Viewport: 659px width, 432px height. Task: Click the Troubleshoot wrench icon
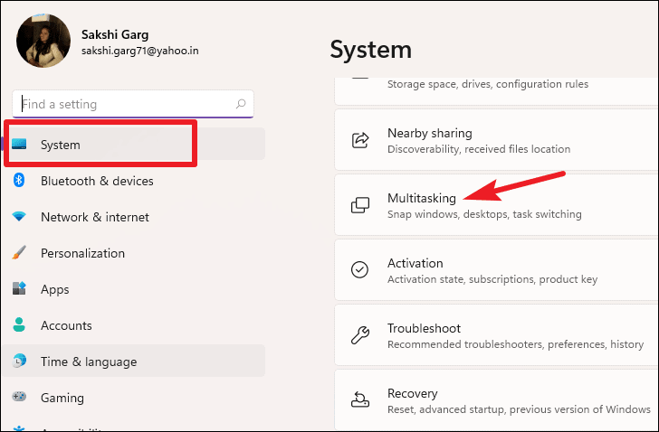[360, 335]
